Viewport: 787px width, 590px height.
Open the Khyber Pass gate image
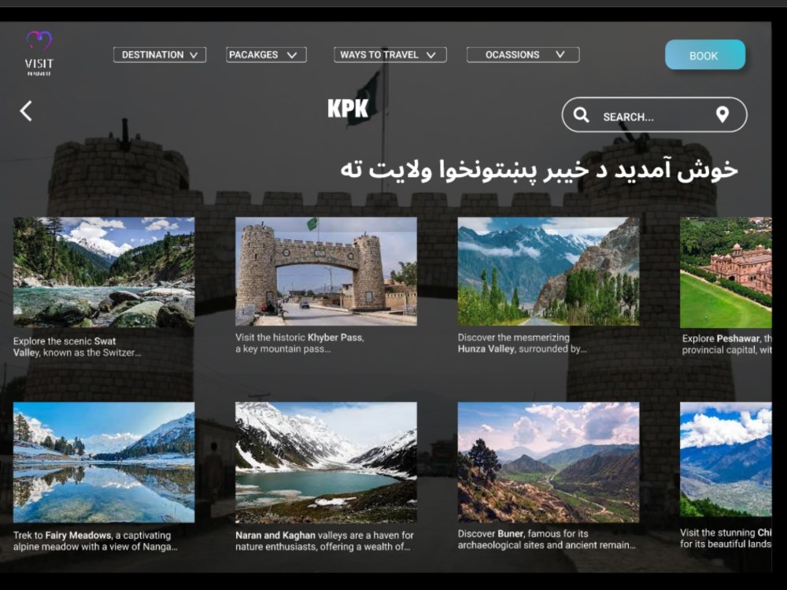(x=326, y=271)
